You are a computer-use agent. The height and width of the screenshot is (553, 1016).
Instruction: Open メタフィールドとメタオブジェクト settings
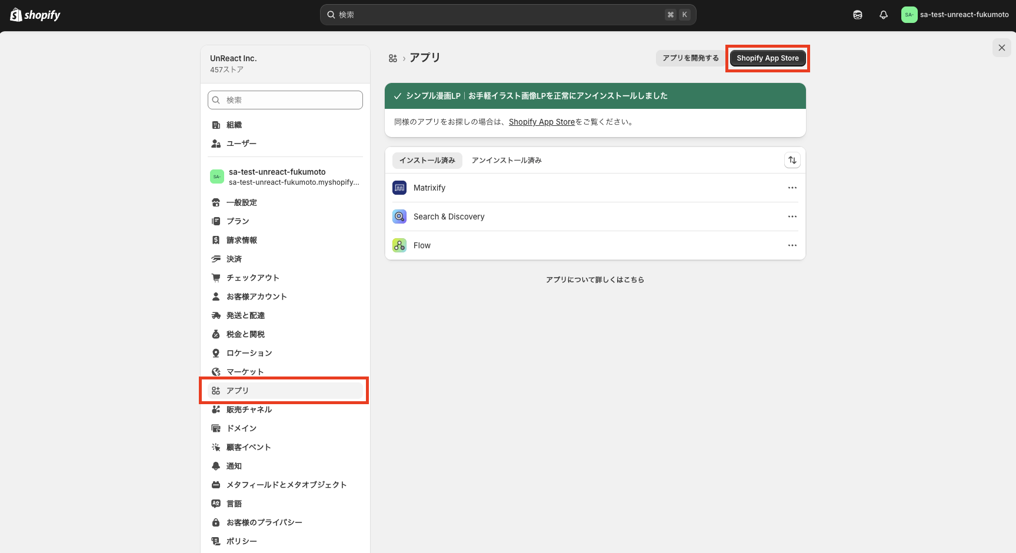285,485
